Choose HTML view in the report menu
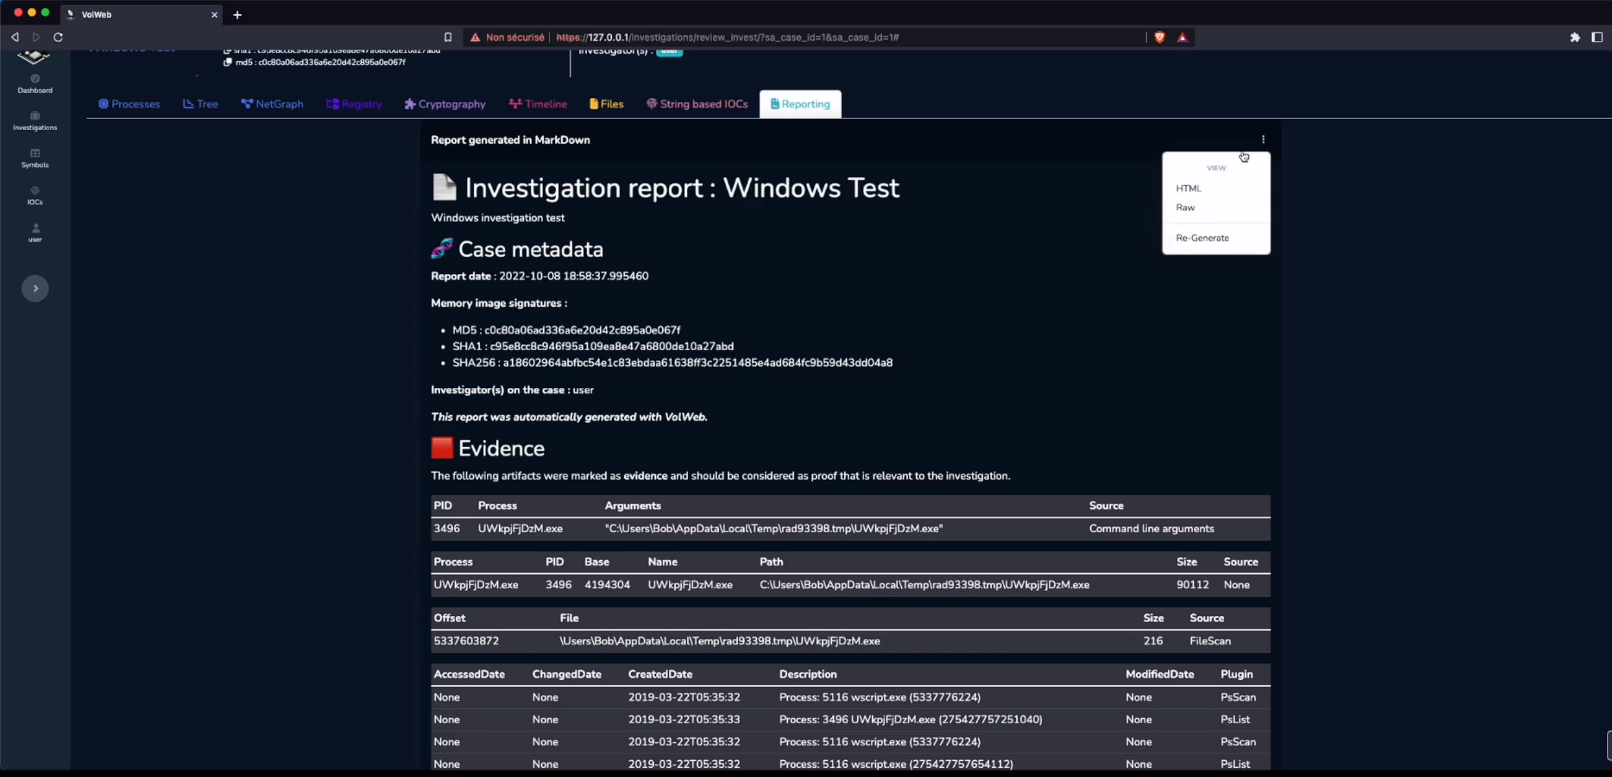The height and width of the screenshot is (777, 1612). click(1189, 188)
